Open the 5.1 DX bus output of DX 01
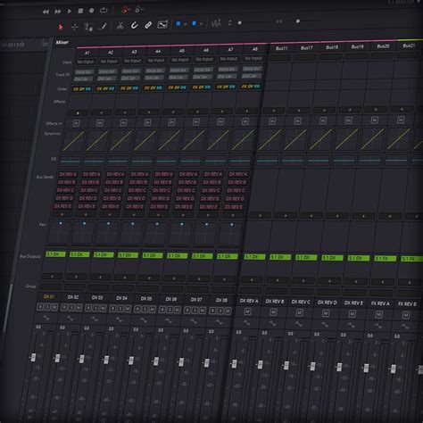 click(55, 254)
